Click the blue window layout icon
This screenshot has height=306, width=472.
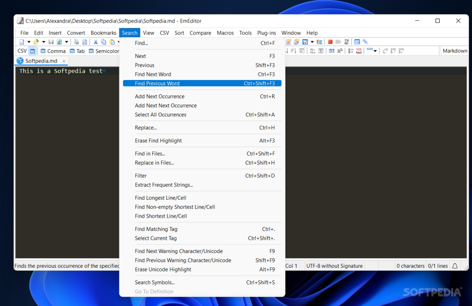(357, 42)
